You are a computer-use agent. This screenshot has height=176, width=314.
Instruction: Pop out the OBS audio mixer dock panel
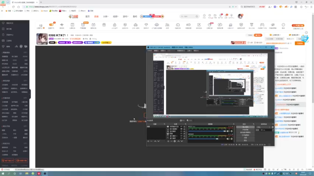pos(234,124)
